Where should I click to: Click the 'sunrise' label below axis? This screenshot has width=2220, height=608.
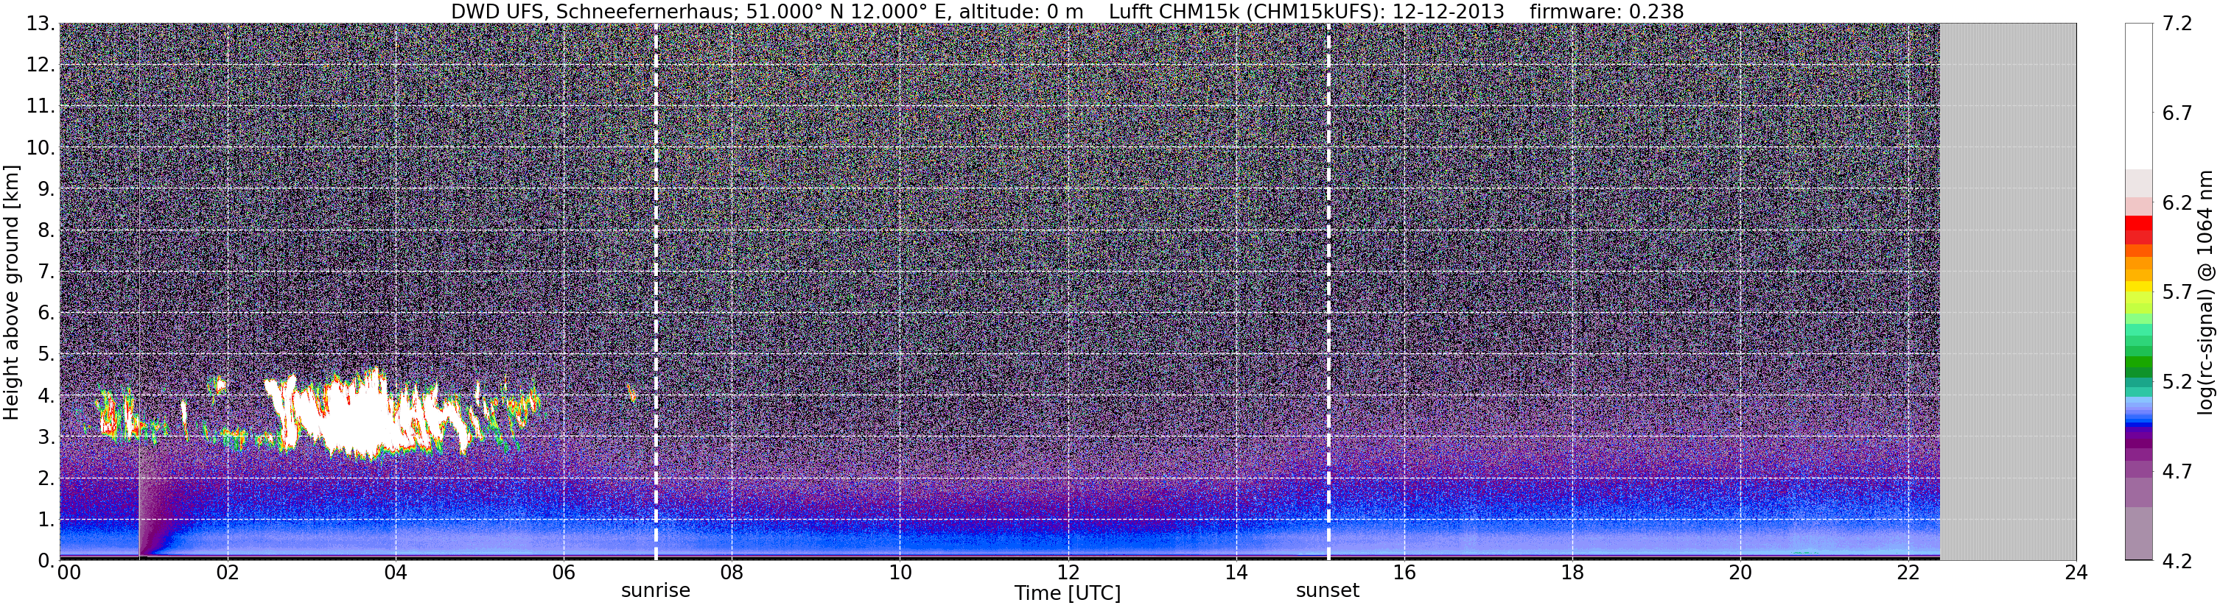coord(656,591)
